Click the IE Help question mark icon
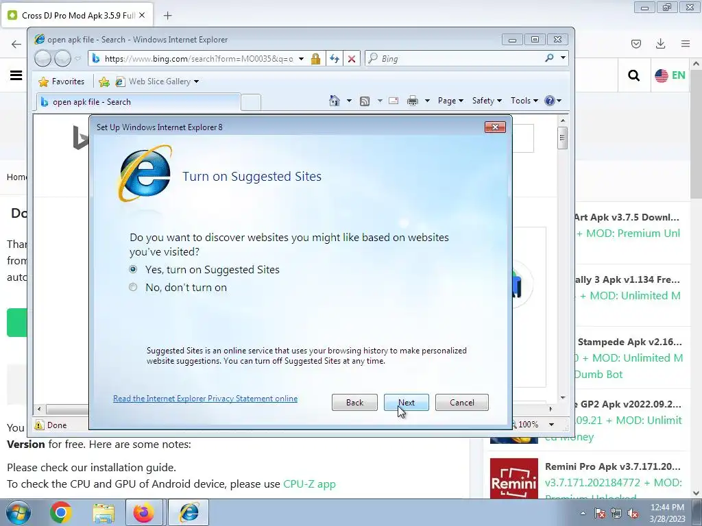 [x=550, y=101]
